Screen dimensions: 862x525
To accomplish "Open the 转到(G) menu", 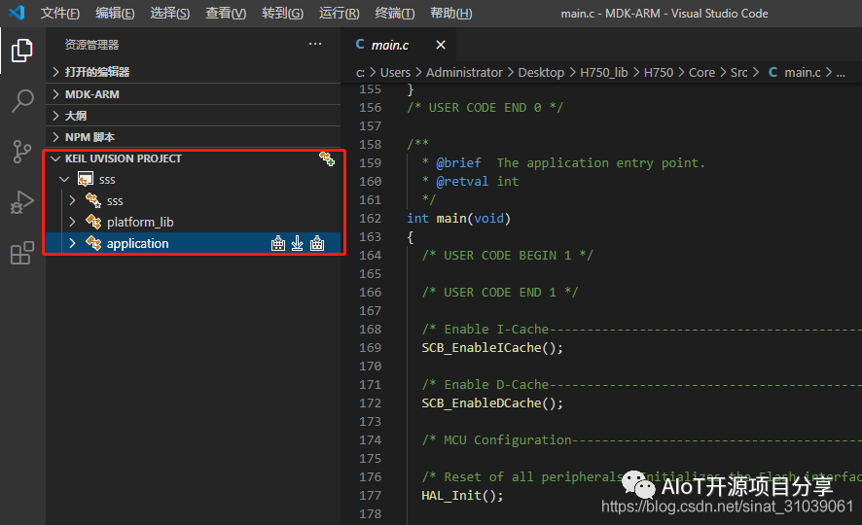I will 282,14.
